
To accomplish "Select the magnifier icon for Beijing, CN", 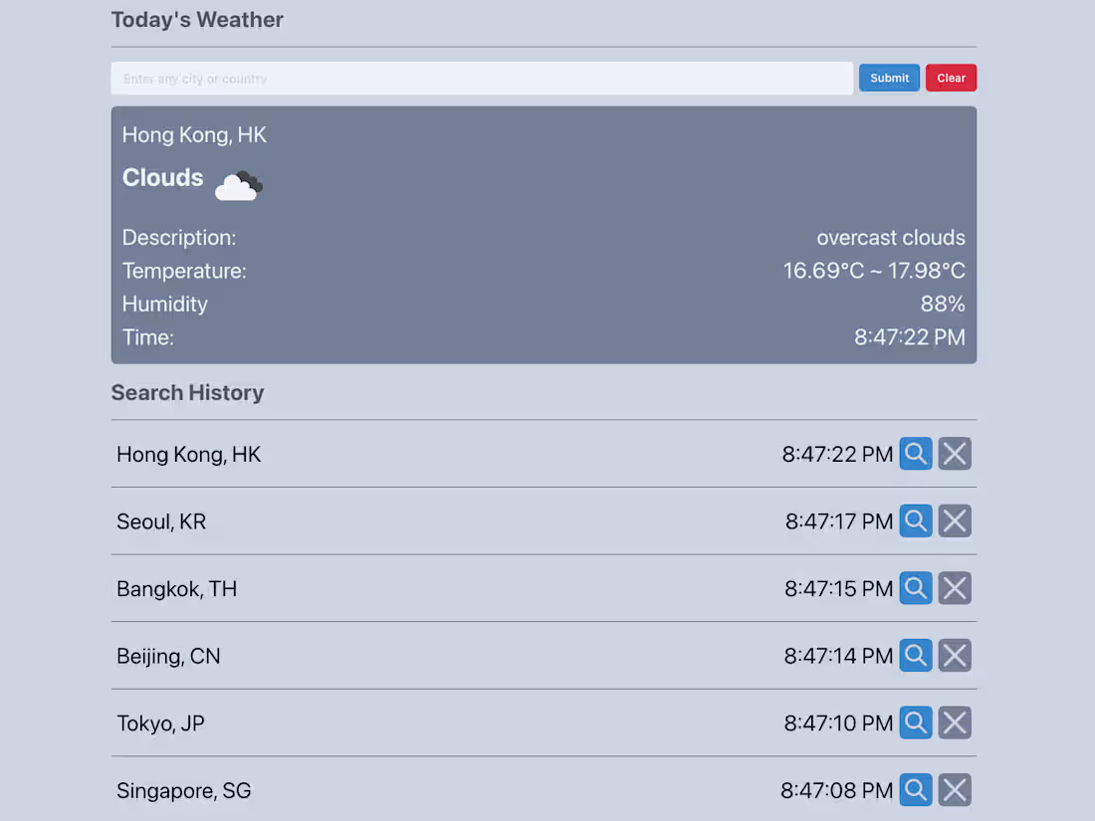I will tap(915, 655).
